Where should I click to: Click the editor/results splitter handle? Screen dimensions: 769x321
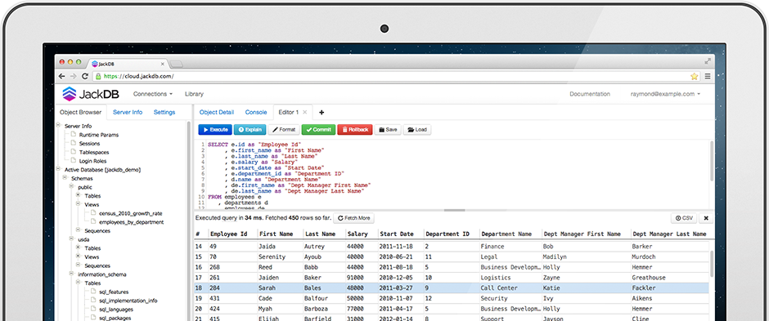pyautogui.click(x=454, y=210)
